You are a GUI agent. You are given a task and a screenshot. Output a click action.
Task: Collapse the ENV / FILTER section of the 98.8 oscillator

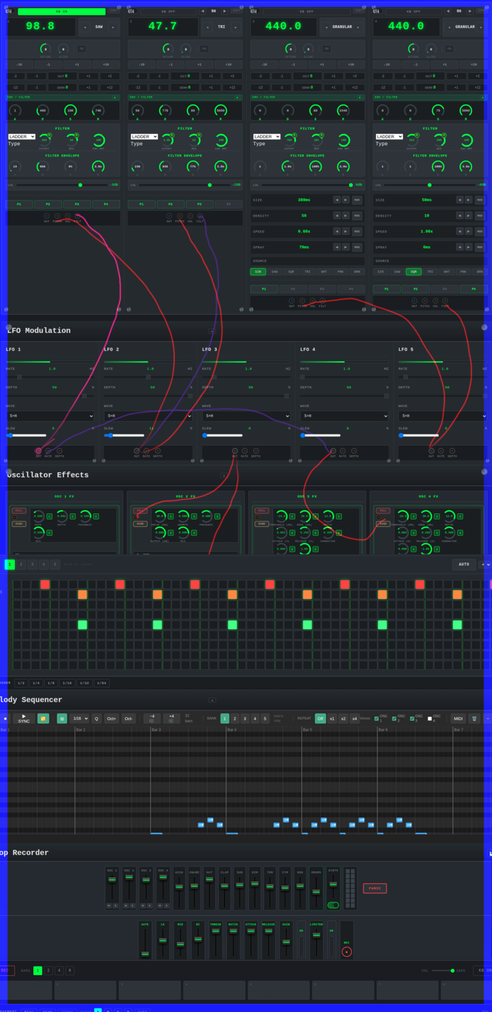point(115,97)
